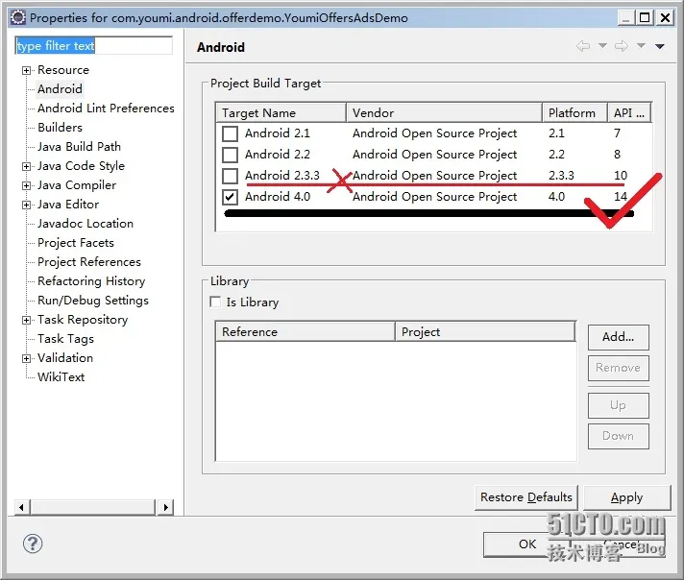This screenshot has width=684, height=580.
Task: Click the tree scrollbar right arrow
Action: pos(165,507)
